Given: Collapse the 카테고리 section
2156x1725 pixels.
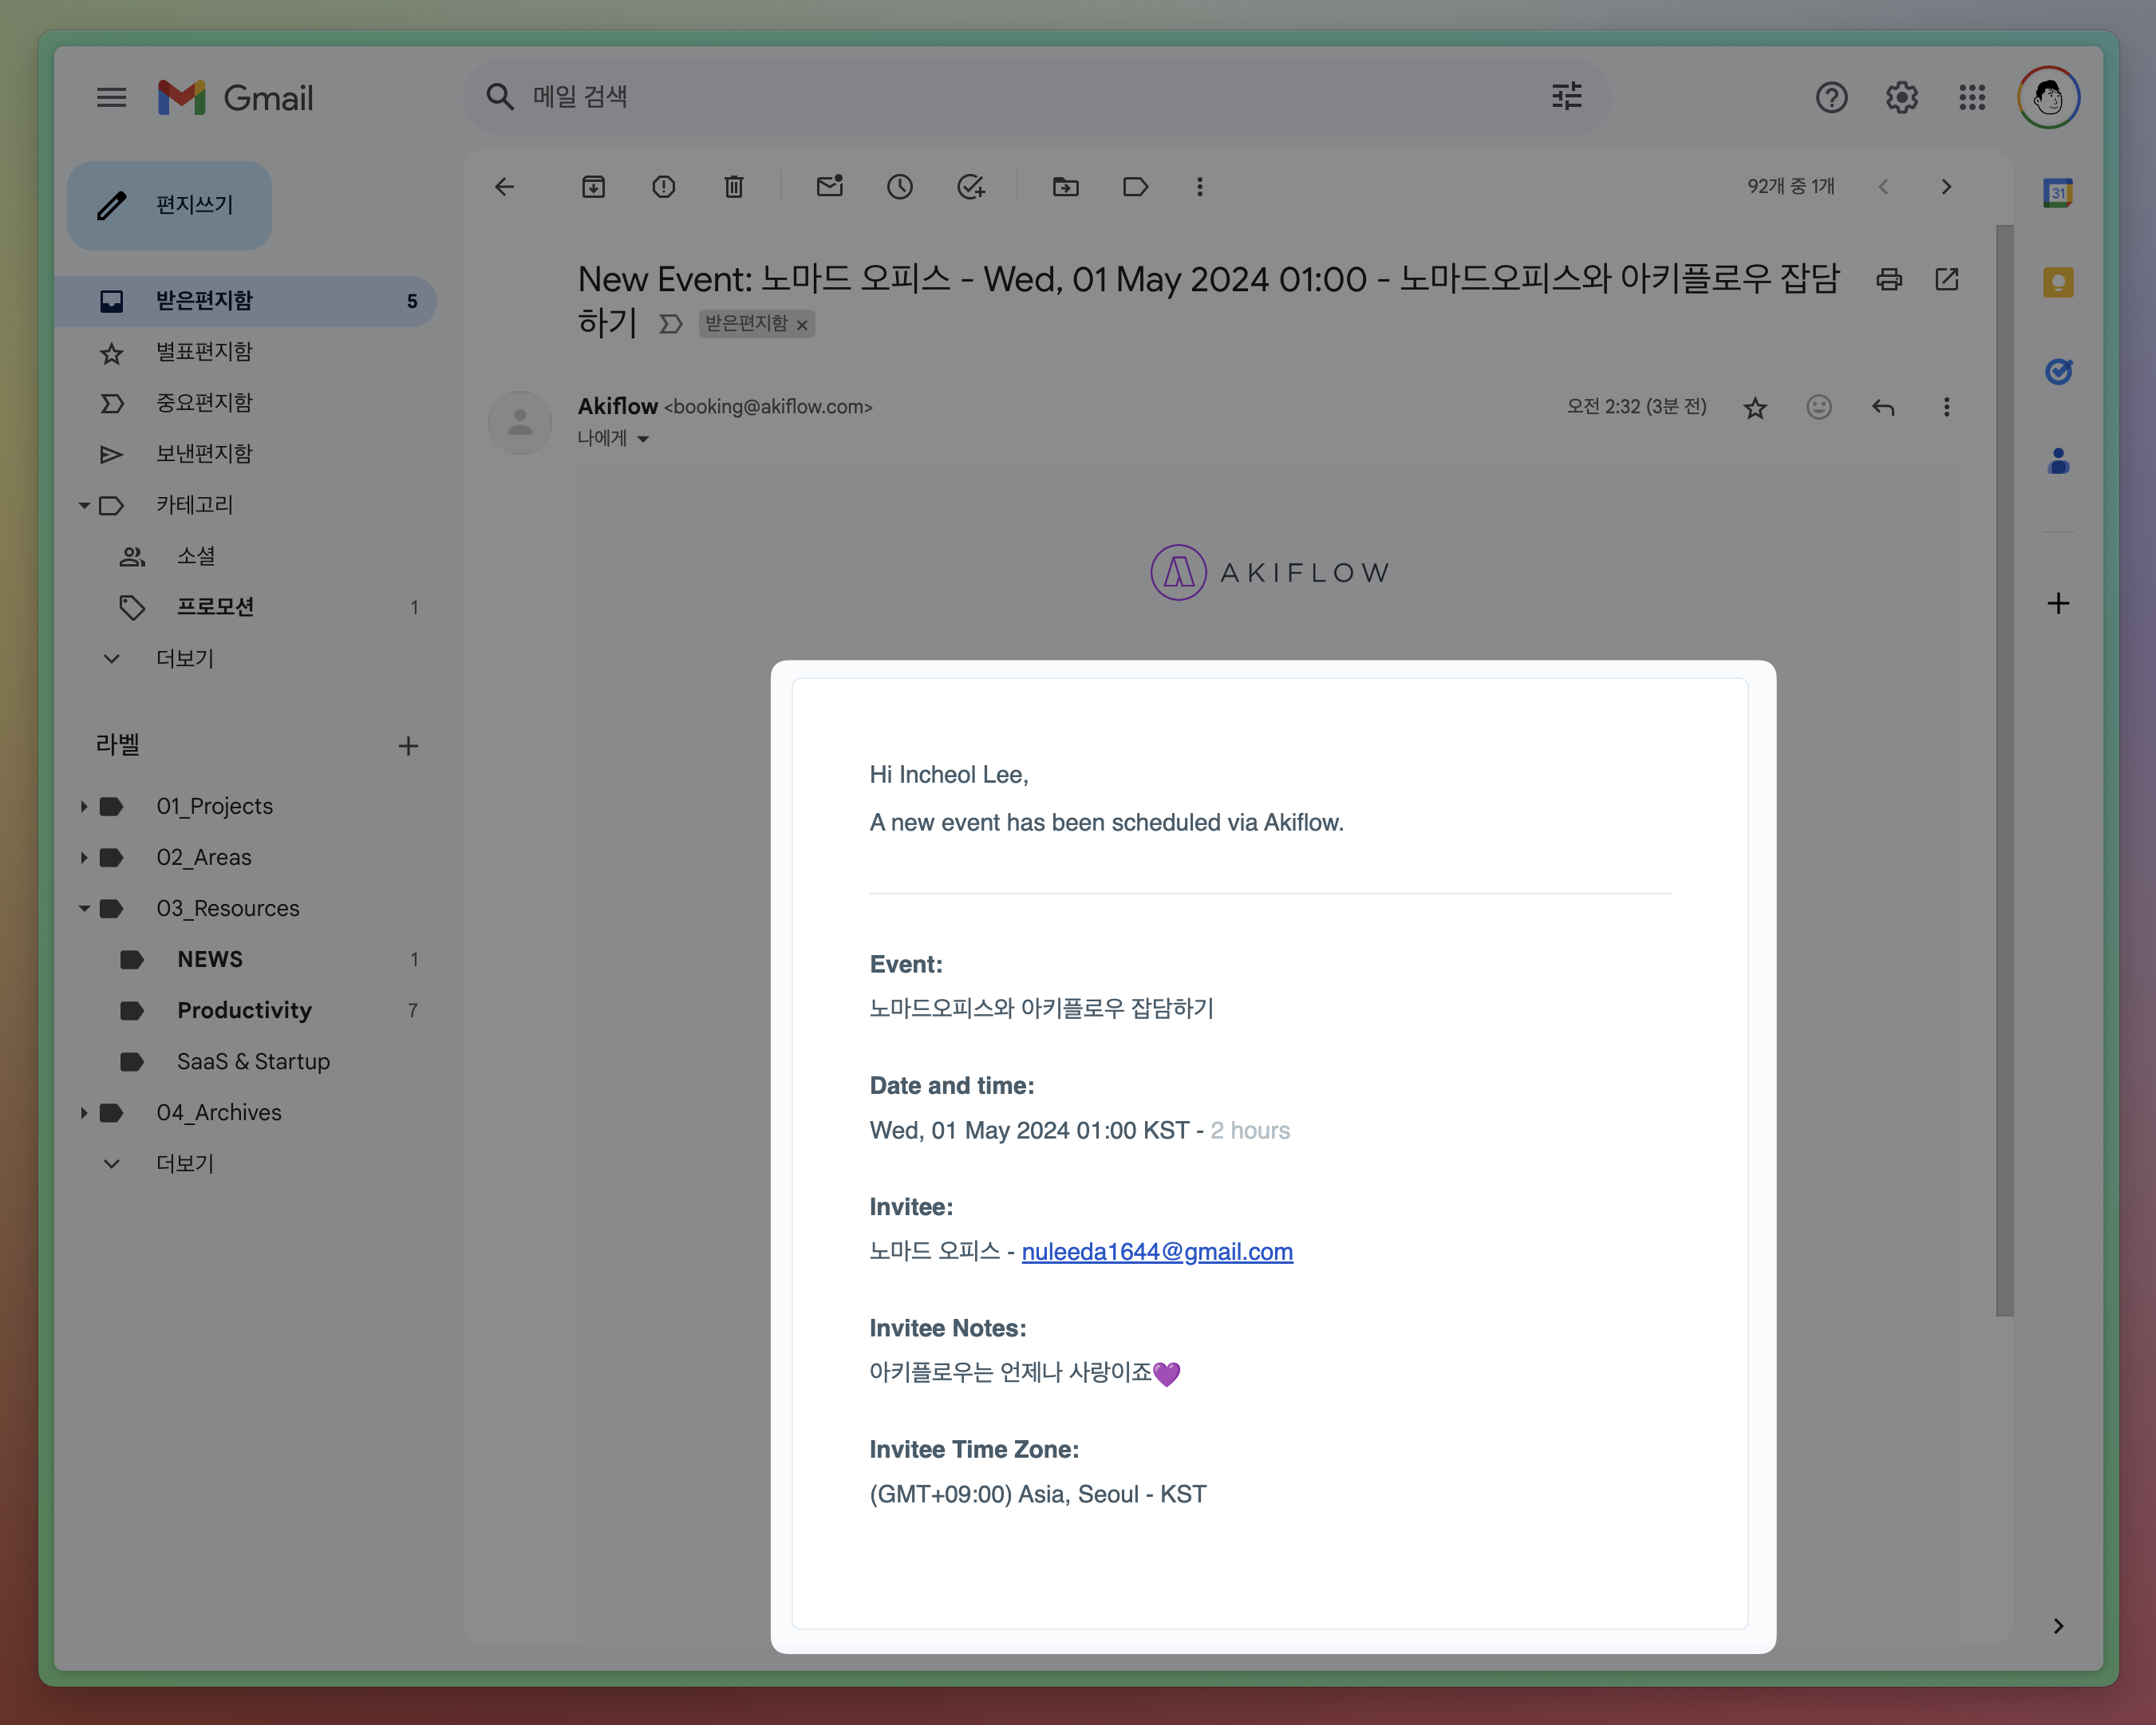Looking at the screenshot, I should point(84,506).
